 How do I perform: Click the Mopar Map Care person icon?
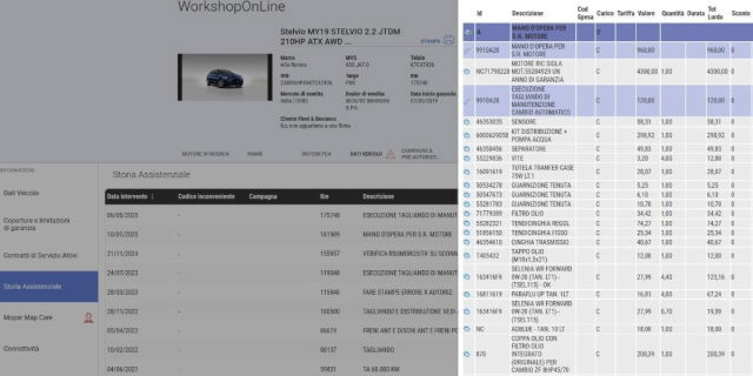(x=88, y=318)
